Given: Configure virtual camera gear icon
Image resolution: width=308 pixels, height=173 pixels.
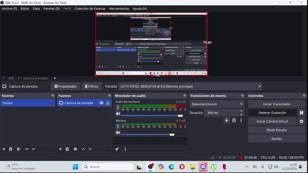Looking at the screenshot, I should 302,121.
